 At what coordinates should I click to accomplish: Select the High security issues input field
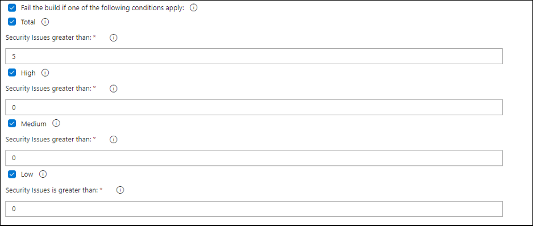click(x=254, y=107)
